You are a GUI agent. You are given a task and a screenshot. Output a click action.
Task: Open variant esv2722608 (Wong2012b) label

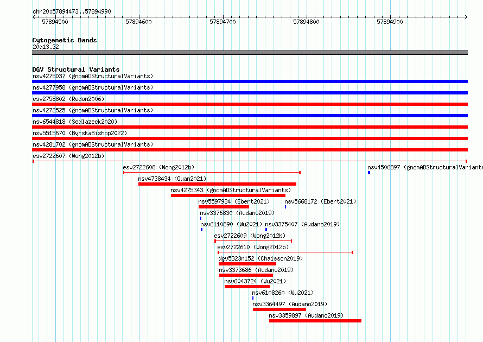pos(158,167)
